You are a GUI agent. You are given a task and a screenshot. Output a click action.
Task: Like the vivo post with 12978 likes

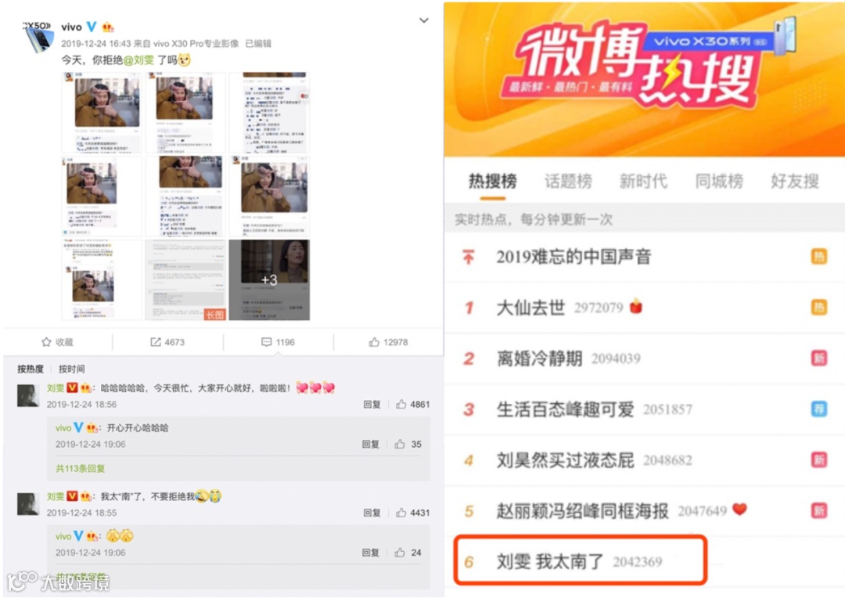pyautogui.click(x=374, y=342)
